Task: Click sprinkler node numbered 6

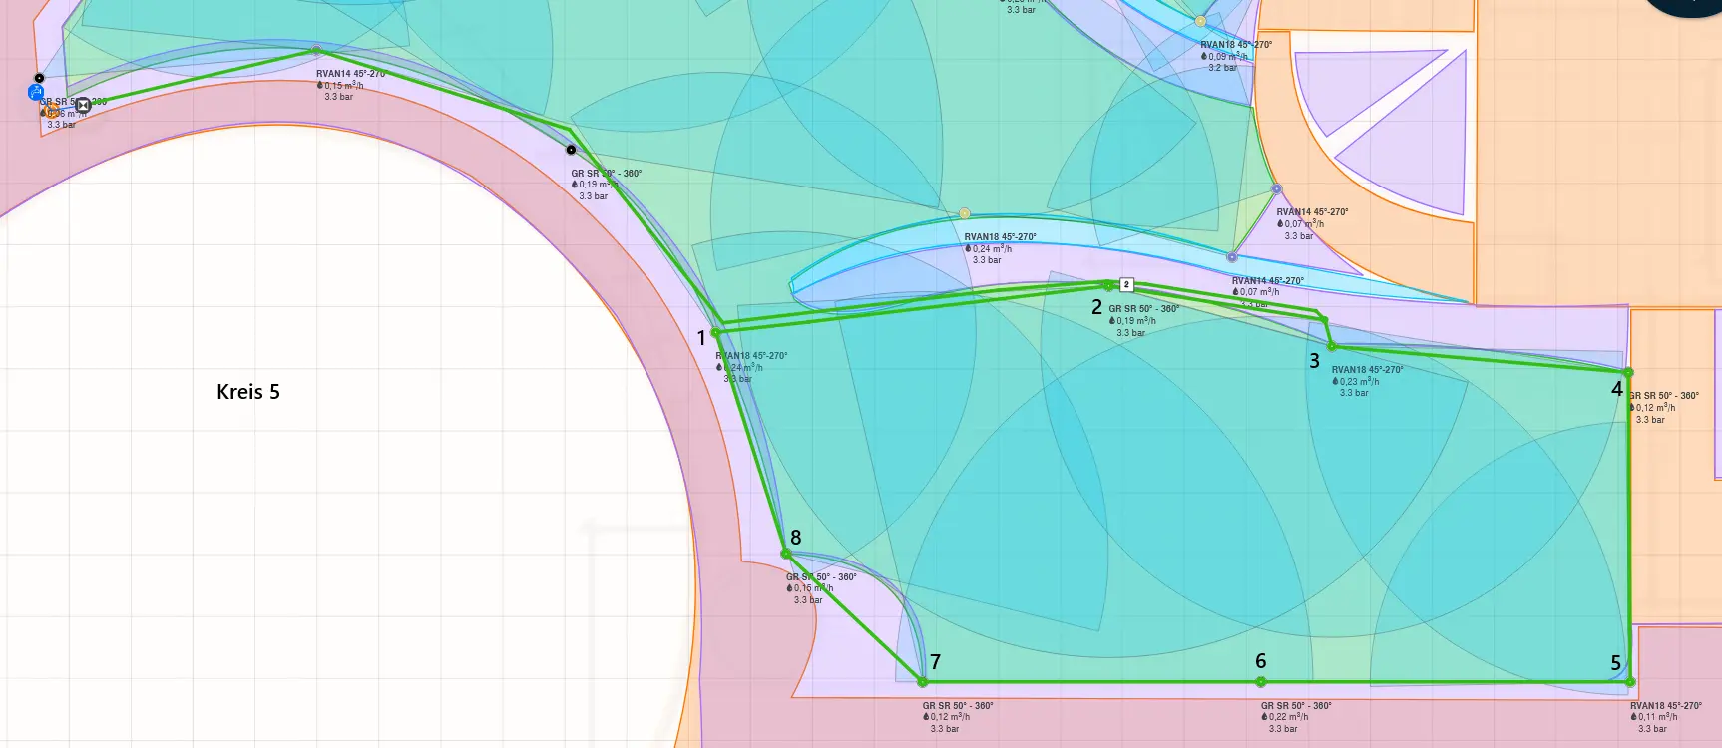Action: point(1261,682)
